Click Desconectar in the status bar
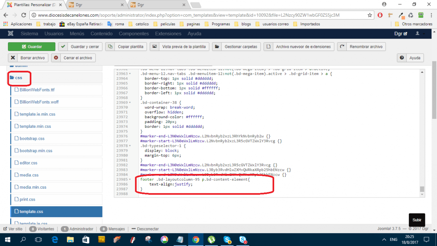The image size is (437, 246). [x=145, y=229]
